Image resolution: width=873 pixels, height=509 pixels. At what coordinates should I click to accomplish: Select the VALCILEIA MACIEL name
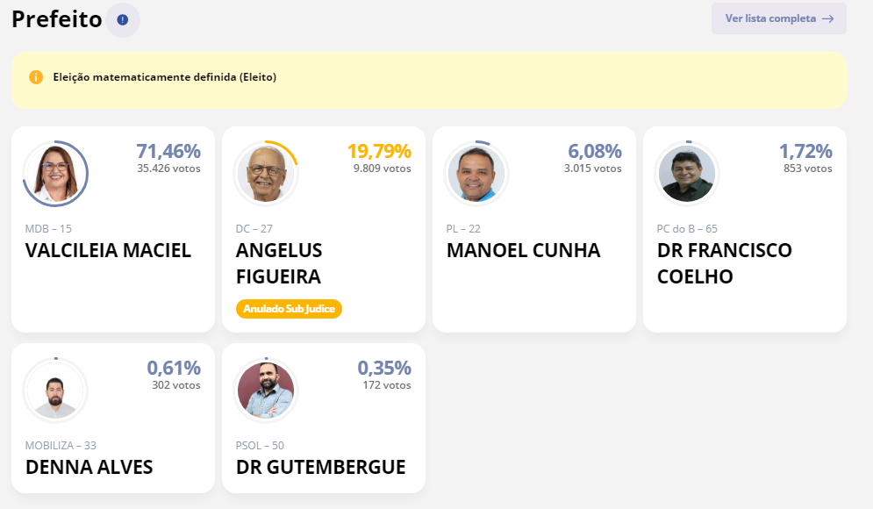click(x=108, y=250)
